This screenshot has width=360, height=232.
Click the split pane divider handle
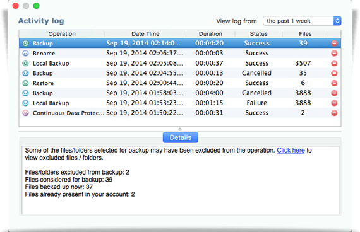(180, 129)
